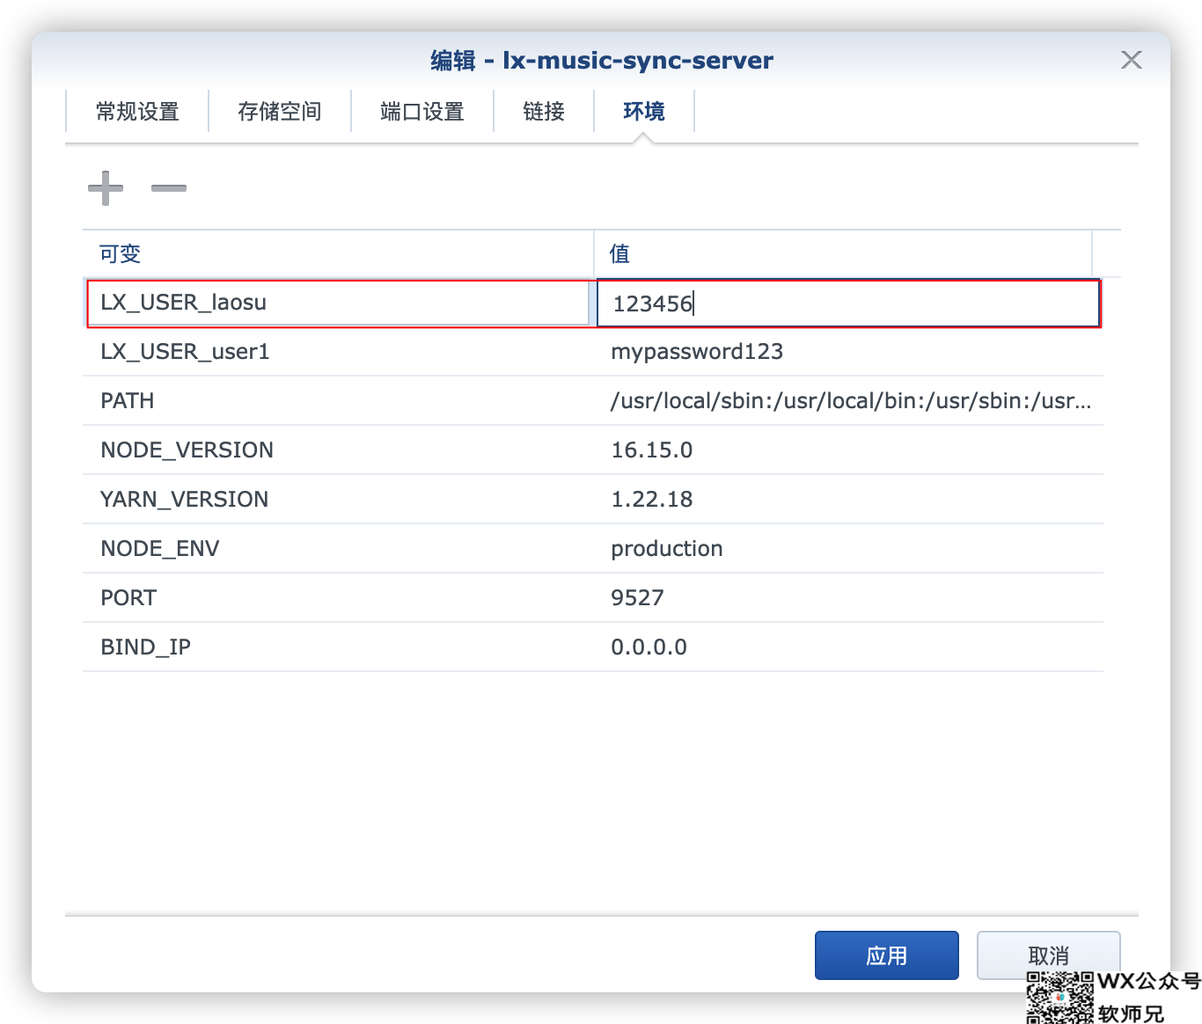Select the 链接 tab

544,112
